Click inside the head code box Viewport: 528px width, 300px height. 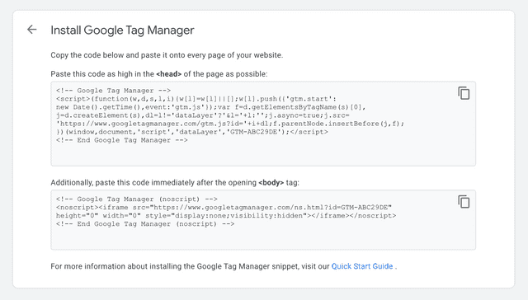point(263,124)
